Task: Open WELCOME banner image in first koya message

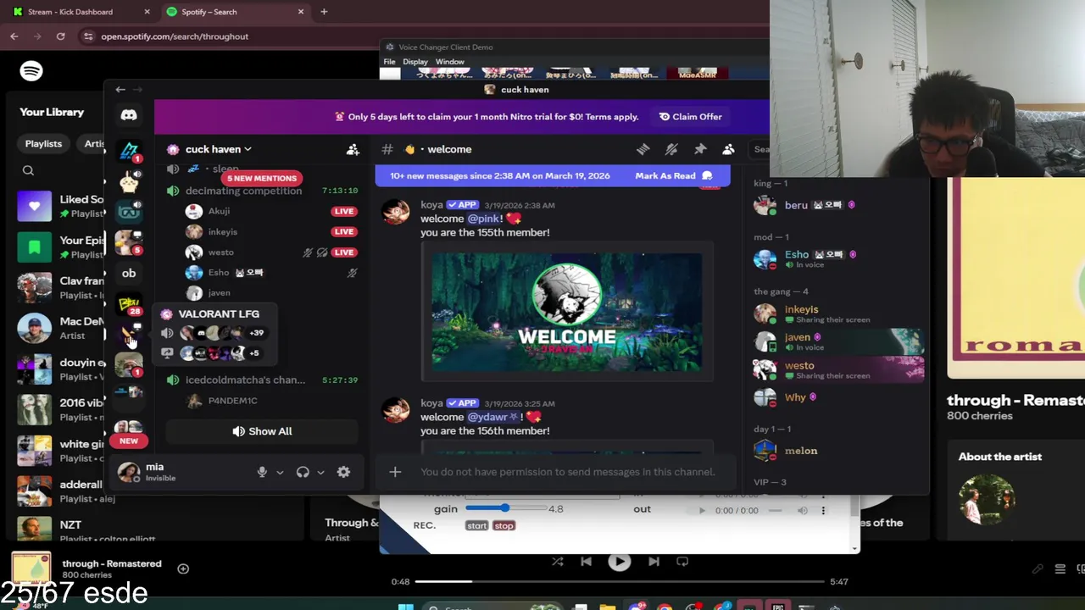Action: point(566,312)
